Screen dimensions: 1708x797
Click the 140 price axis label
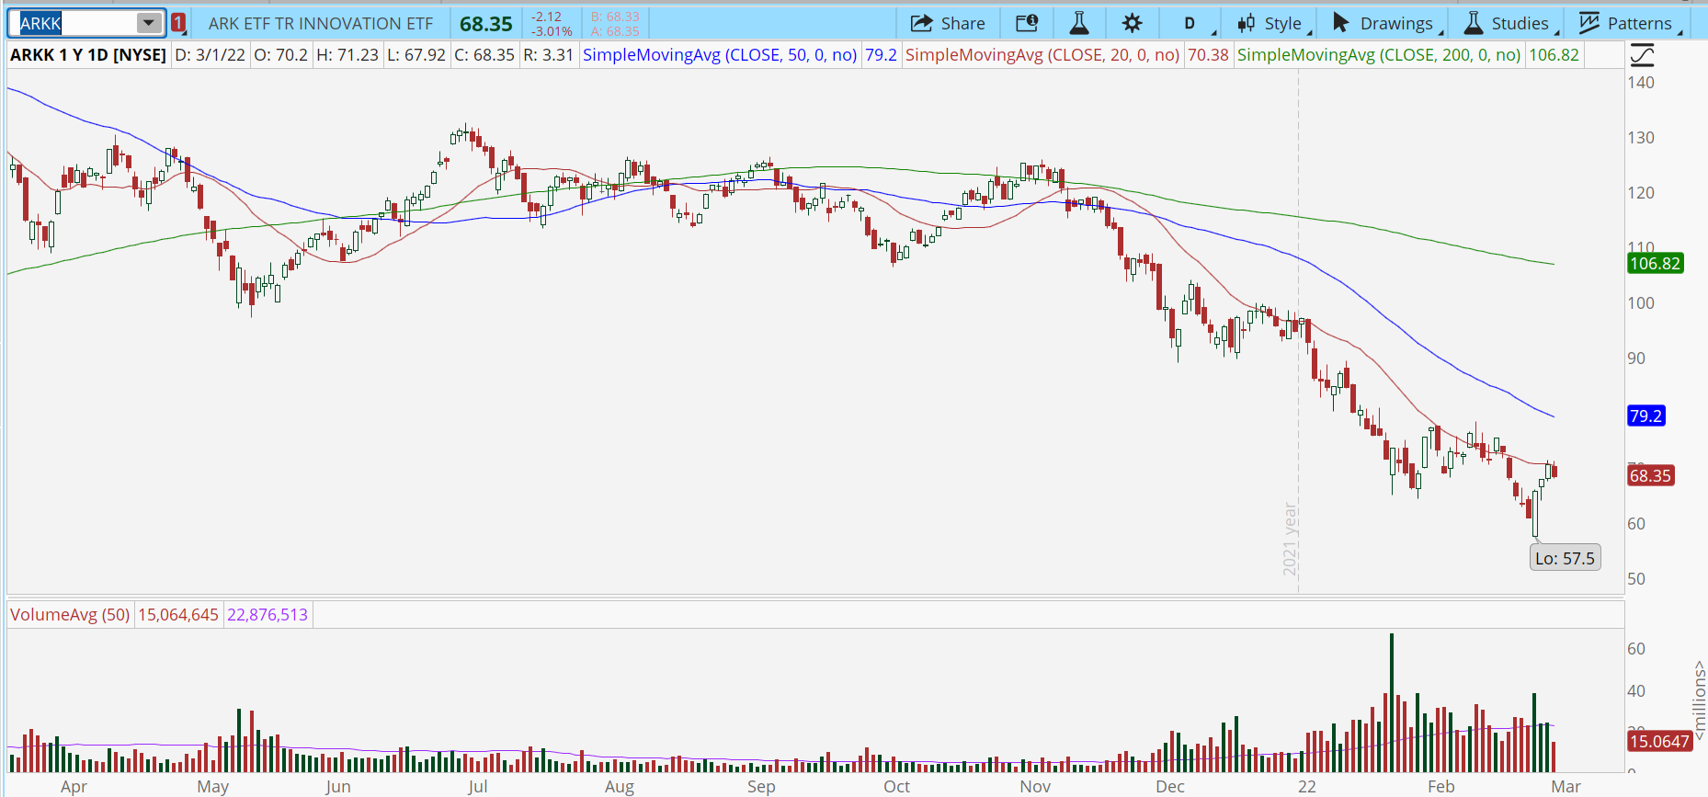(1641, 83)
